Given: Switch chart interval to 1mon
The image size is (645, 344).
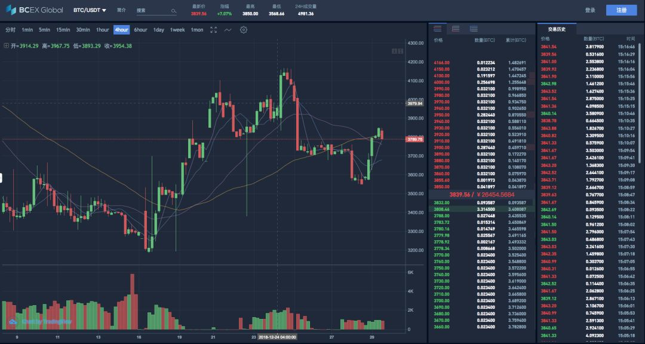Looking at the screenshot, I should [196, 30].
